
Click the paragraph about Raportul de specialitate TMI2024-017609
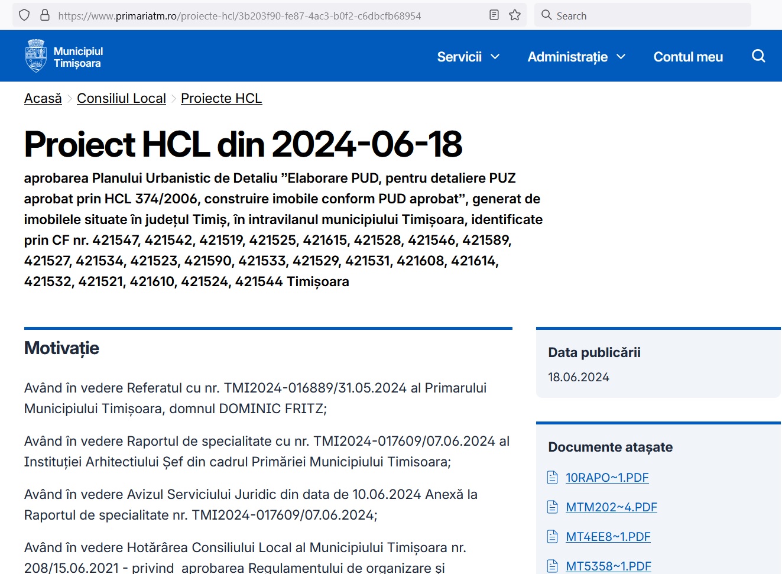point(267,452)
